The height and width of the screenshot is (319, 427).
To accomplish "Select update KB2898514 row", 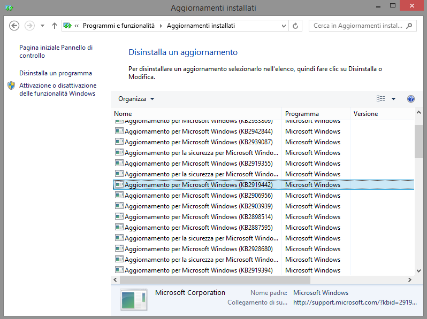I will 264,217.
